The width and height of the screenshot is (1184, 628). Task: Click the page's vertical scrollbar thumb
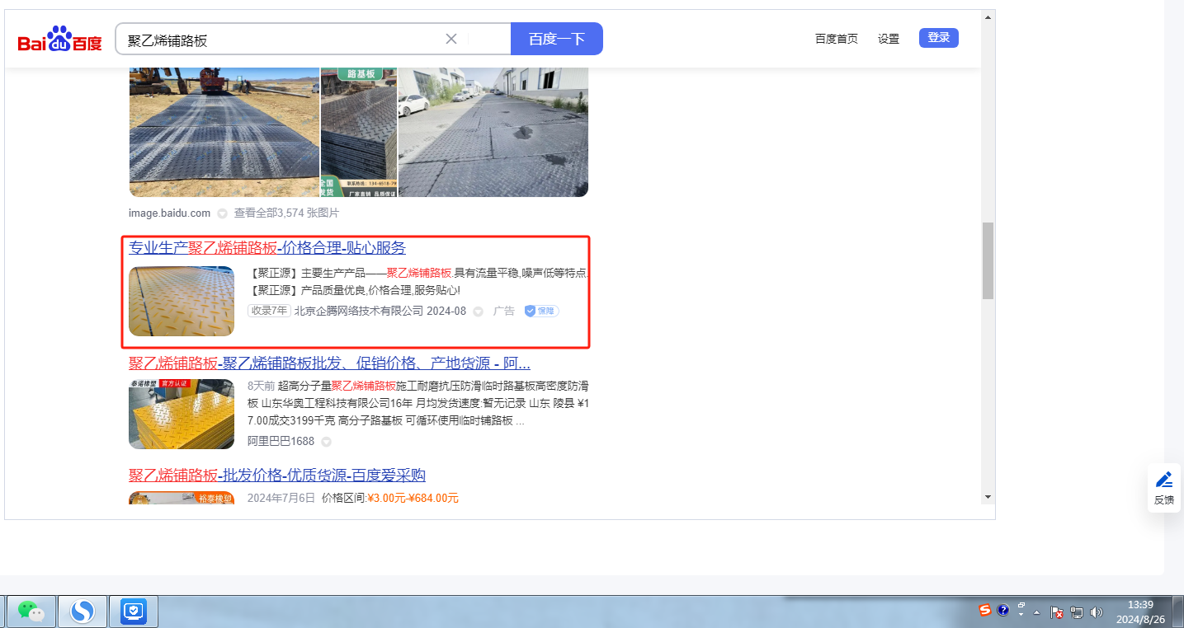click(988, 260)
